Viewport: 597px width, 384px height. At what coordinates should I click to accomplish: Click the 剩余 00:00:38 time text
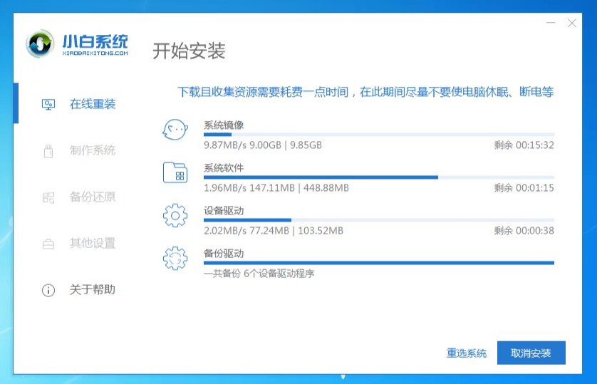(x=524, y=231)
